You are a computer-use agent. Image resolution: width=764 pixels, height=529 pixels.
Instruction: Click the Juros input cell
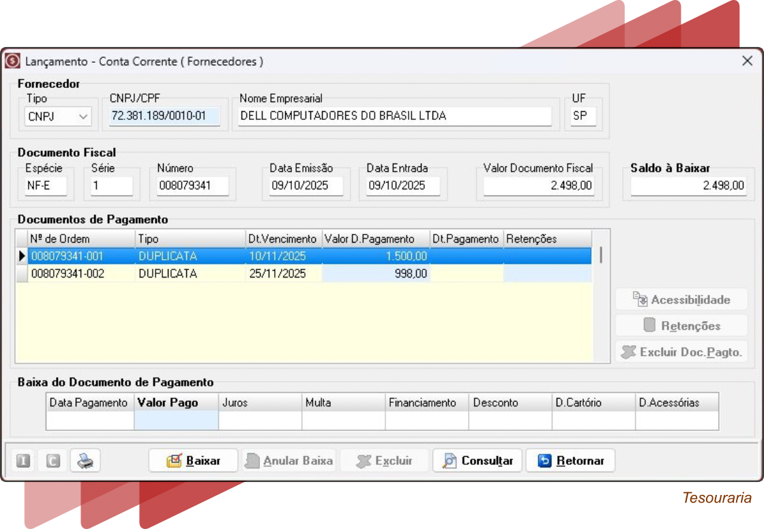coord(260,421)
